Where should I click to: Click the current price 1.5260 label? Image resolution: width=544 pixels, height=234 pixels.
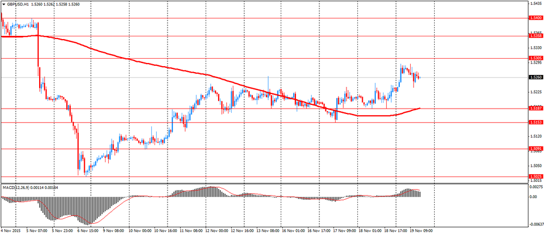pyautogui.click(x=535, y=77)
